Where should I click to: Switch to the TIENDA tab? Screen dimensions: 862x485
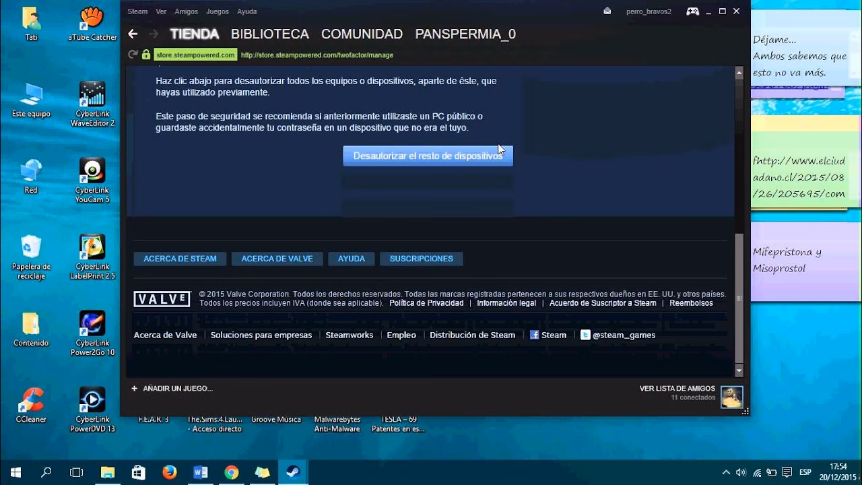pyautogui.click(x=195, y=34)
